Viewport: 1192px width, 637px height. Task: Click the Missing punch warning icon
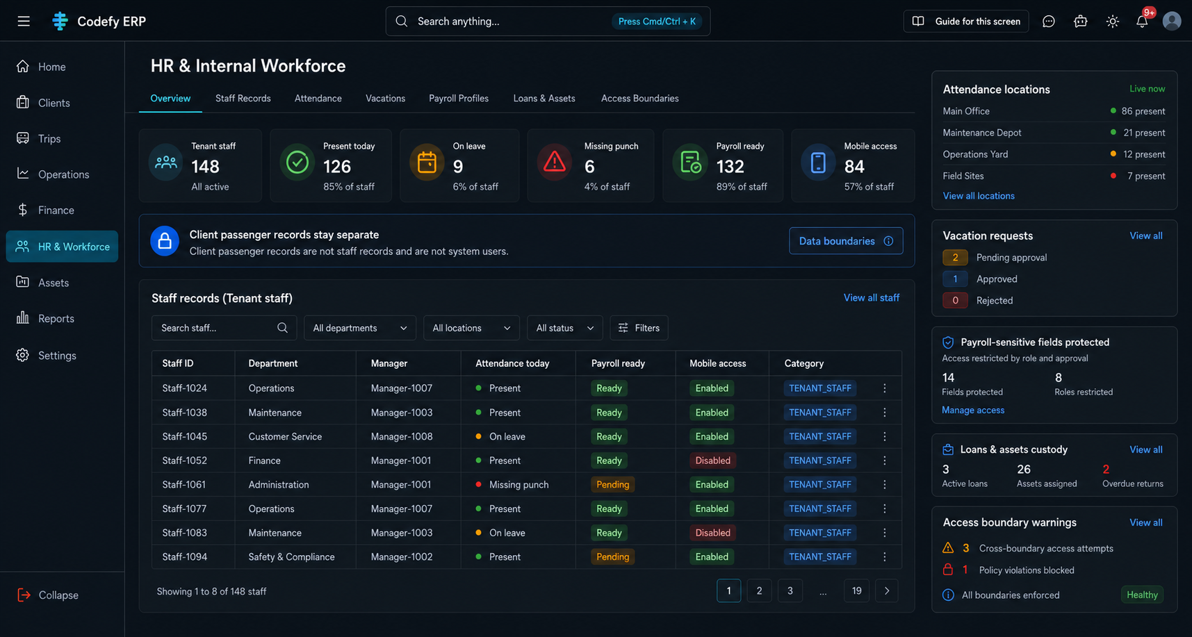point(555,163)
